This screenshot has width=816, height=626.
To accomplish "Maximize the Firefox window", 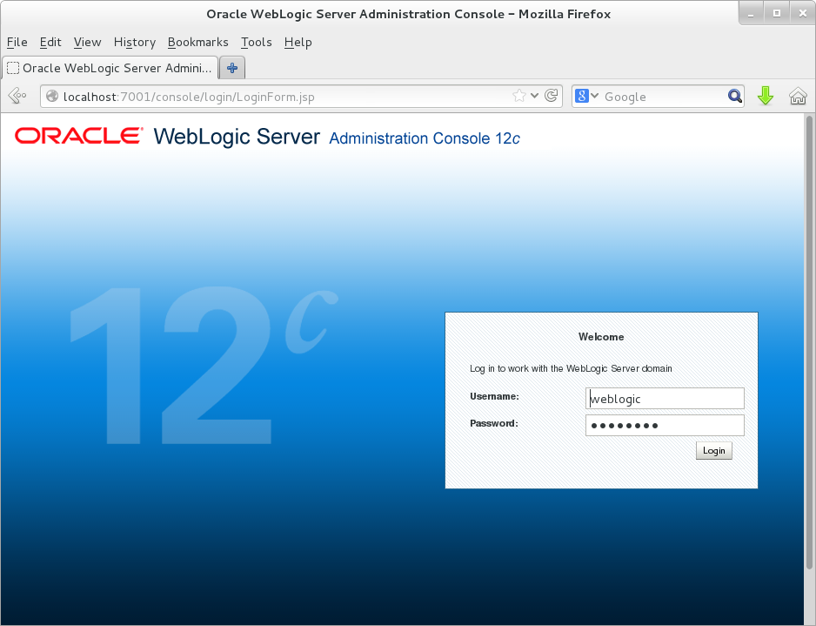I will click(x=777, y=14).
